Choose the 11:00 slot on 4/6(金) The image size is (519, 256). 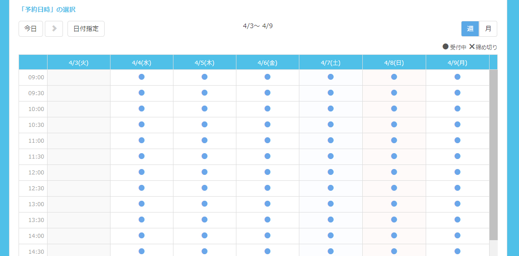coord(267,140)
